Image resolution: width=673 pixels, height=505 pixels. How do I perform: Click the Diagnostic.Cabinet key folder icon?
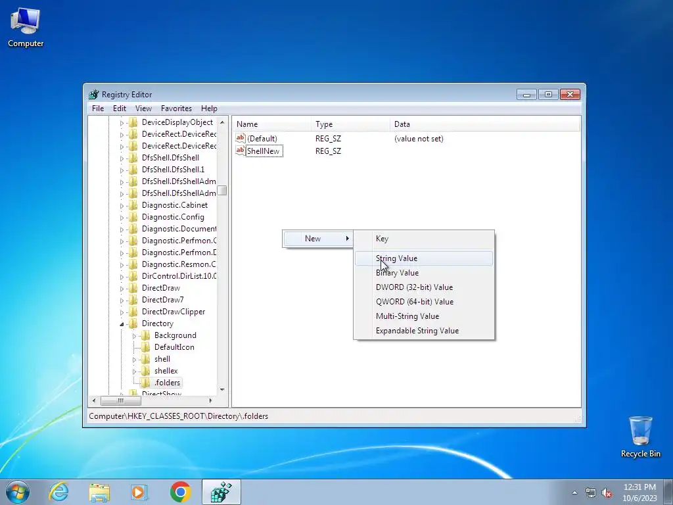133,205
